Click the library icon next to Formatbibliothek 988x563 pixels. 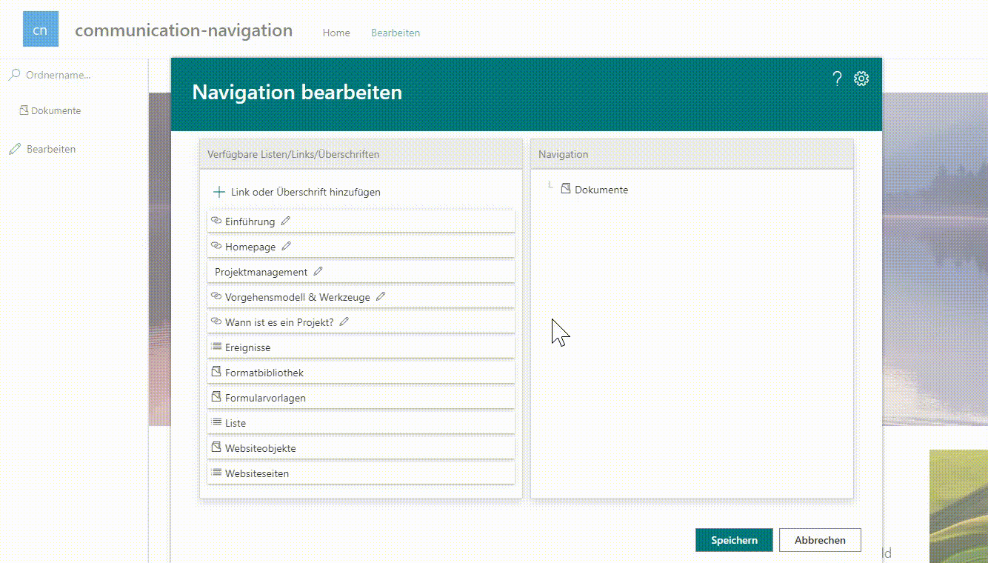[x=216, y=372]
